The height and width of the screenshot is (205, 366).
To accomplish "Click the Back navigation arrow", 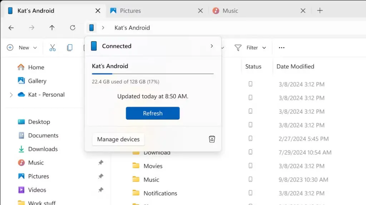I will pos(11,27).
